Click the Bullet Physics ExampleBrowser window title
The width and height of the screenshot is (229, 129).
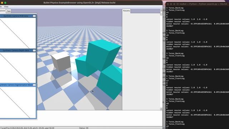pos(79,3)
